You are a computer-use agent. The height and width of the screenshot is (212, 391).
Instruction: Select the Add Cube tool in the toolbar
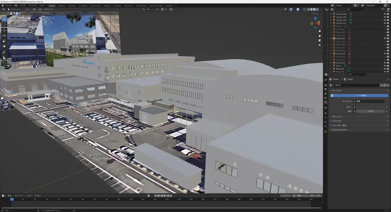point(4,64)
